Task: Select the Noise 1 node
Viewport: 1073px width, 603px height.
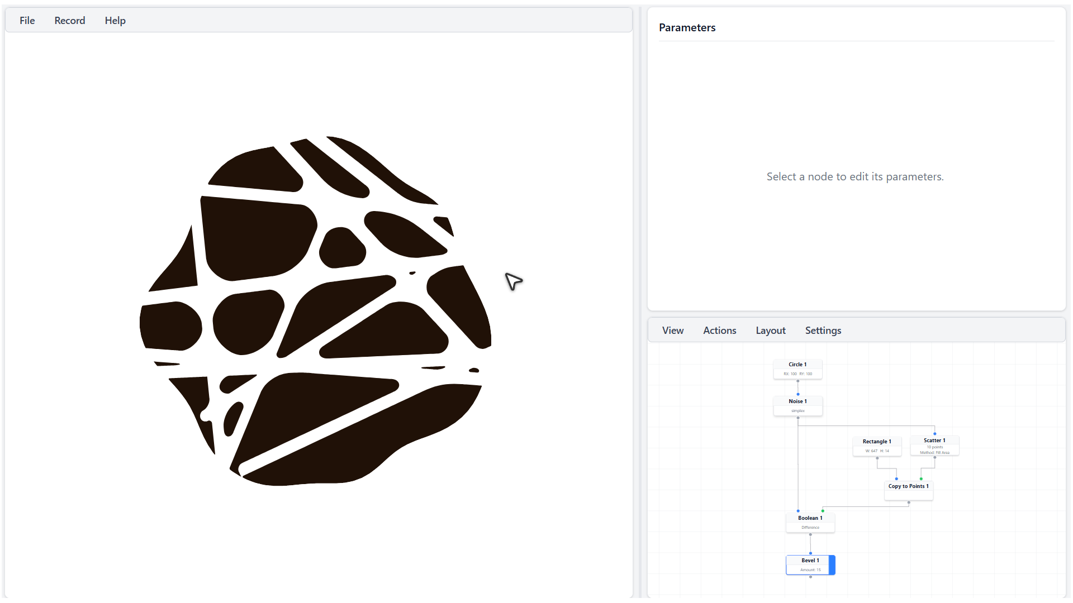Action: [x=797, y=401]
